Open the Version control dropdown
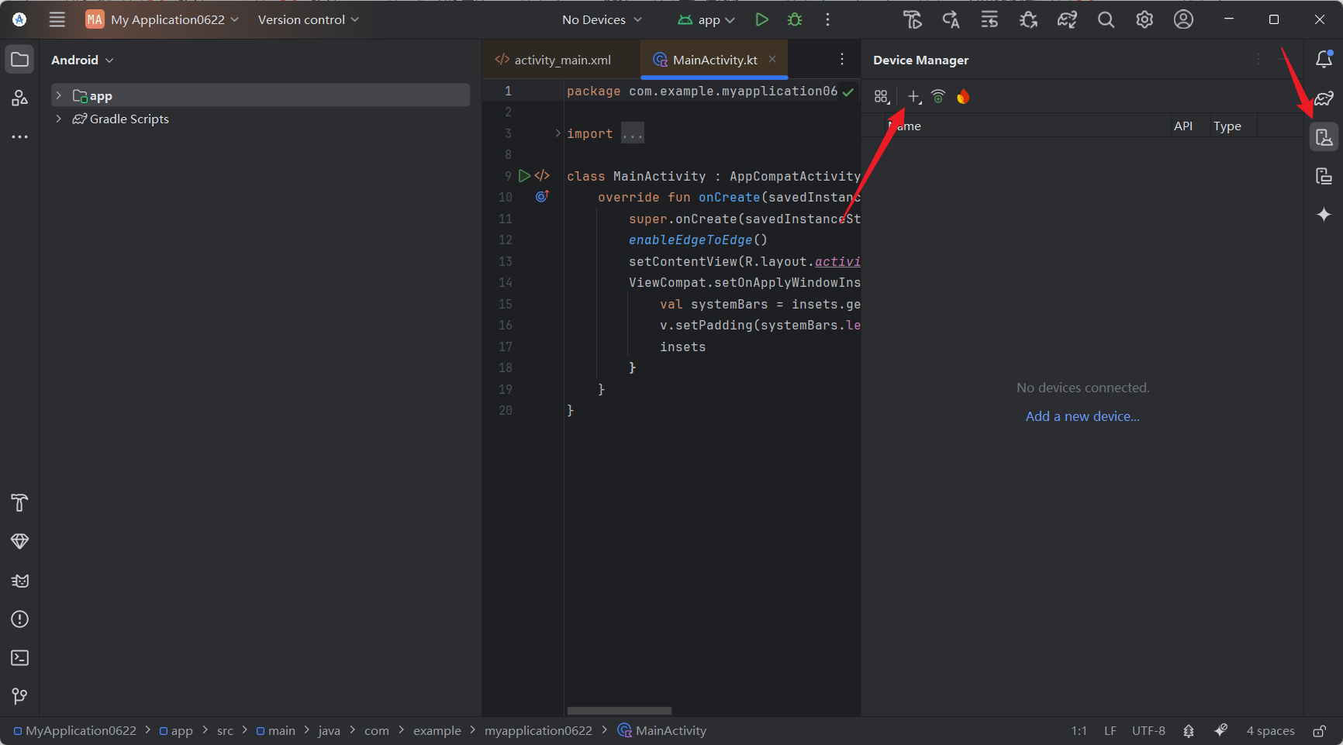This screenshot has height=745, width=1343. point(308,19)
